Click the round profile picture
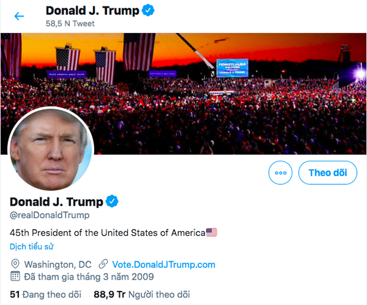The image size is (367, 305). (51, 149)
